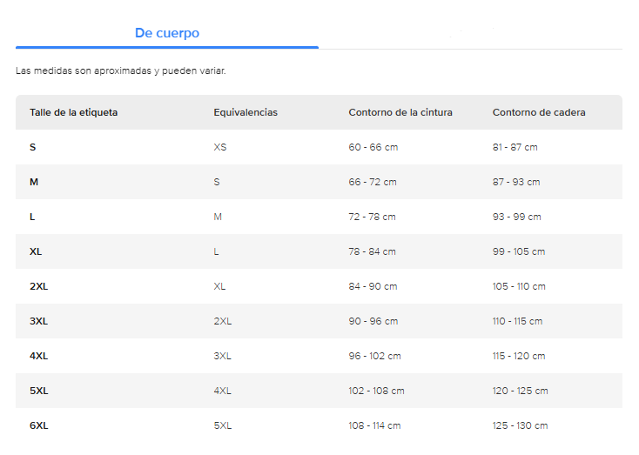Click the Contorno de la cintura header

(400, 112)
